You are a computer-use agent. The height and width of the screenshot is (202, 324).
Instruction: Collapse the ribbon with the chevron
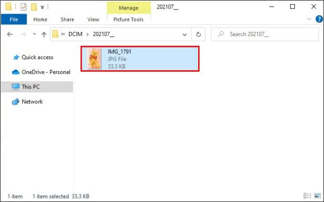309,19
